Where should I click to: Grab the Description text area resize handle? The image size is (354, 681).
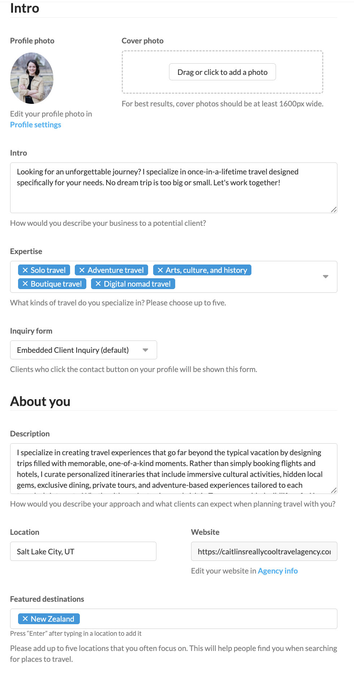334,490
